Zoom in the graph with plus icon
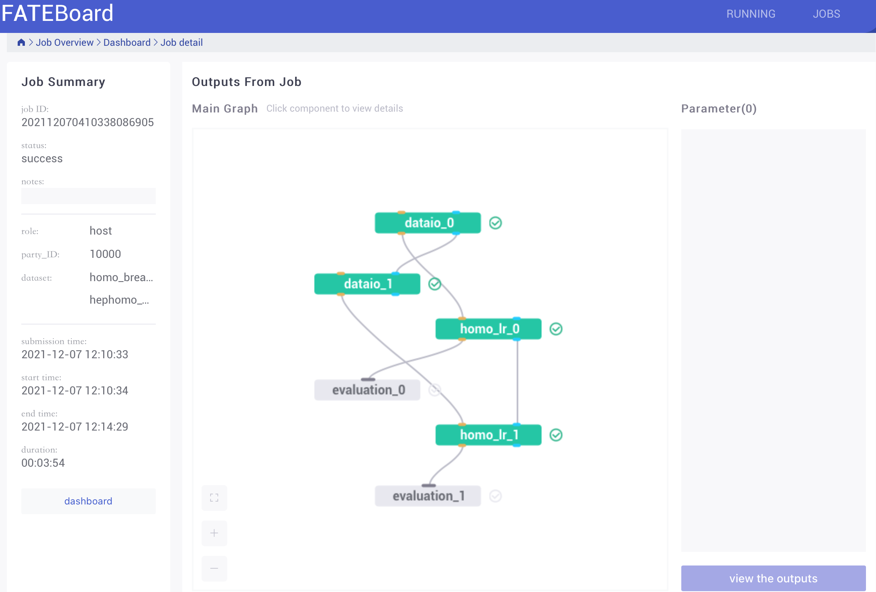The height and width of the screenshot is (592, 876). pos(214,533)
